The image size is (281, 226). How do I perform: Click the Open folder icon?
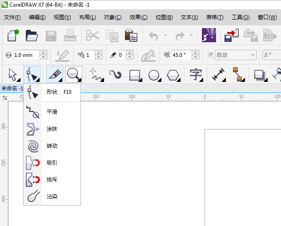click(32, 35)
